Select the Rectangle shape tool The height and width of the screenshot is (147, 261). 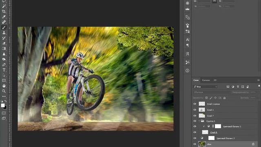(4, 80)
